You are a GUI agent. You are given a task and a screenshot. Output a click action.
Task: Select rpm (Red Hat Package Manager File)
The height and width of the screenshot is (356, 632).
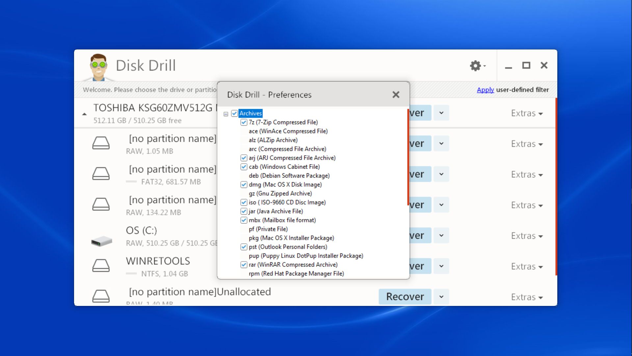[296, 274]
